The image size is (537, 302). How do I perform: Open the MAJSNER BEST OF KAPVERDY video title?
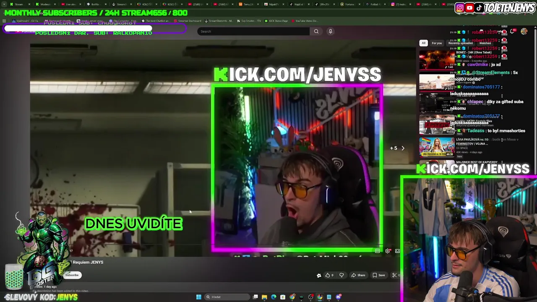tap(477, 162)
